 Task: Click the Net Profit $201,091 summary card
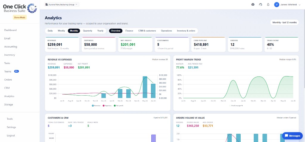(x=135, y=45)
